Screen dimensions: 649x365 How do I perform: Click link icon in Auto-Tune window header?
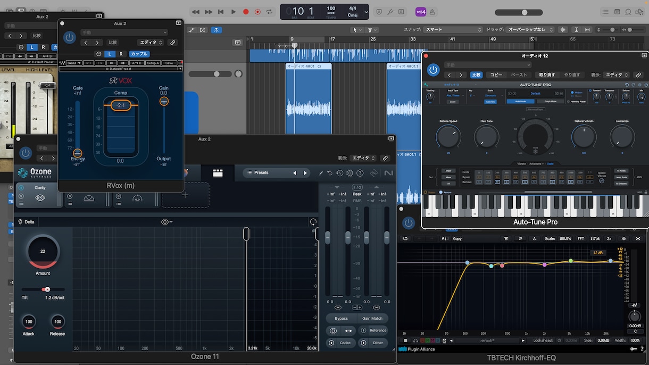[x=639, y=75]
